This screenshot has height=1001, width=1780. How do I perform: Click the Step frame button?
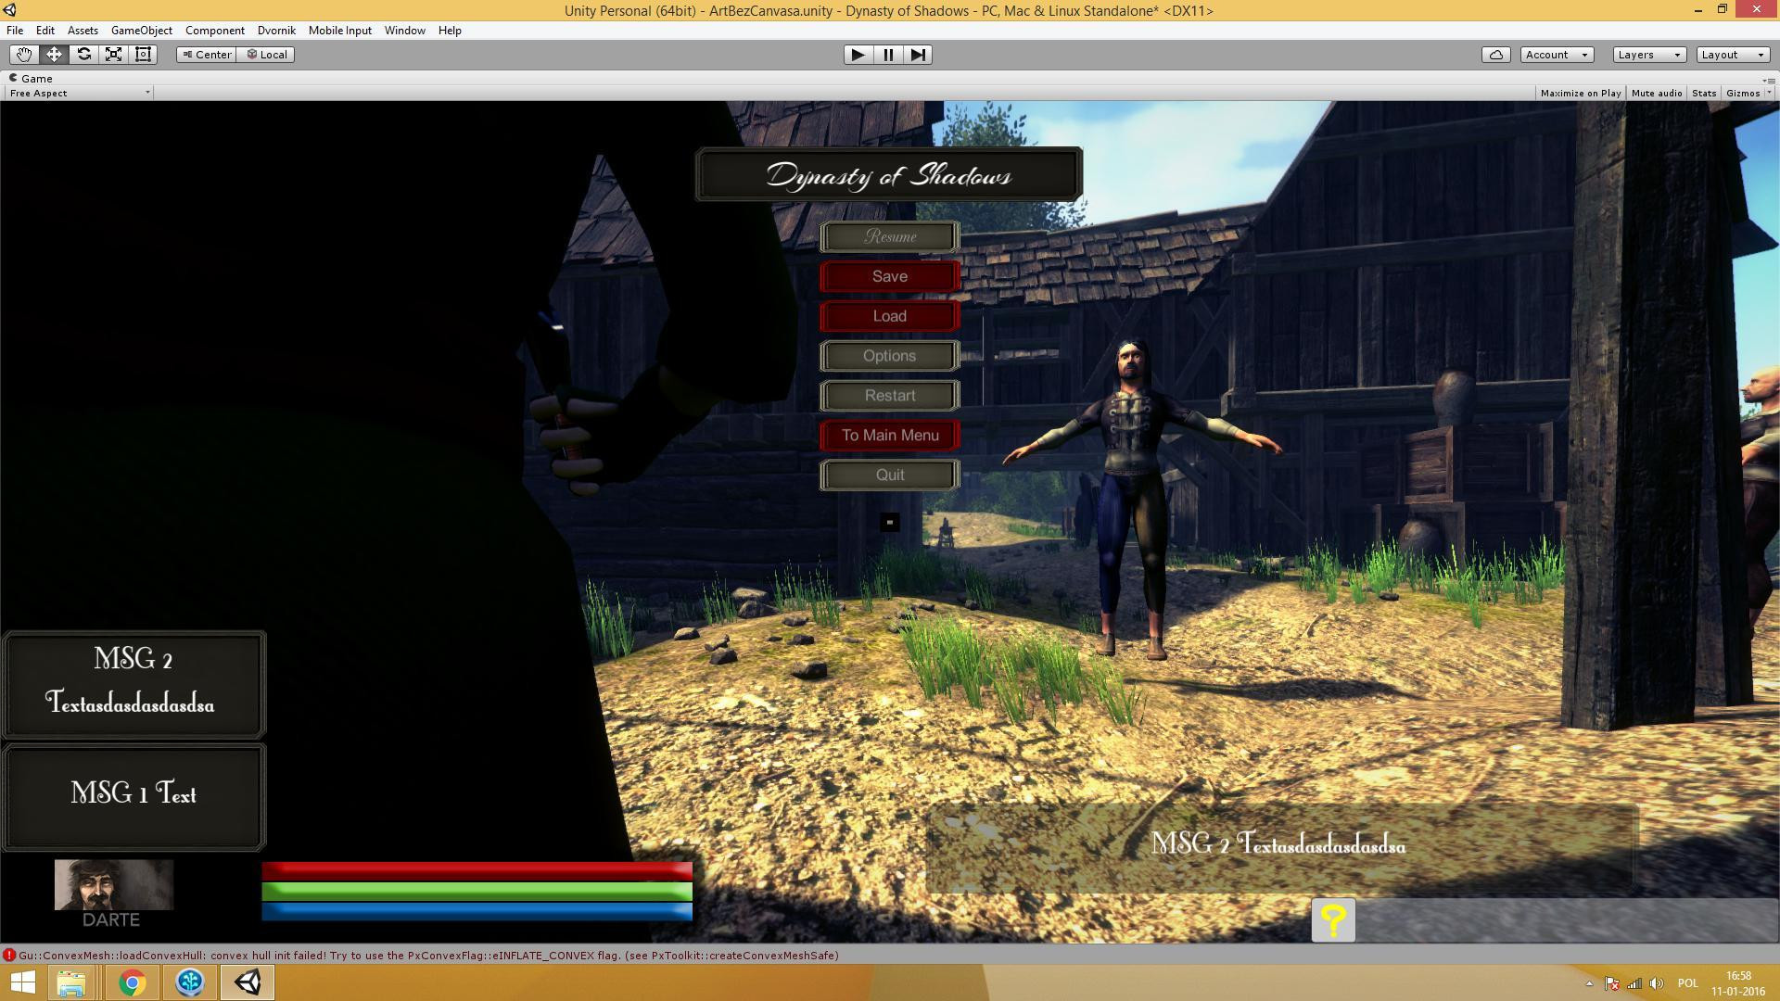coord(918,55)
